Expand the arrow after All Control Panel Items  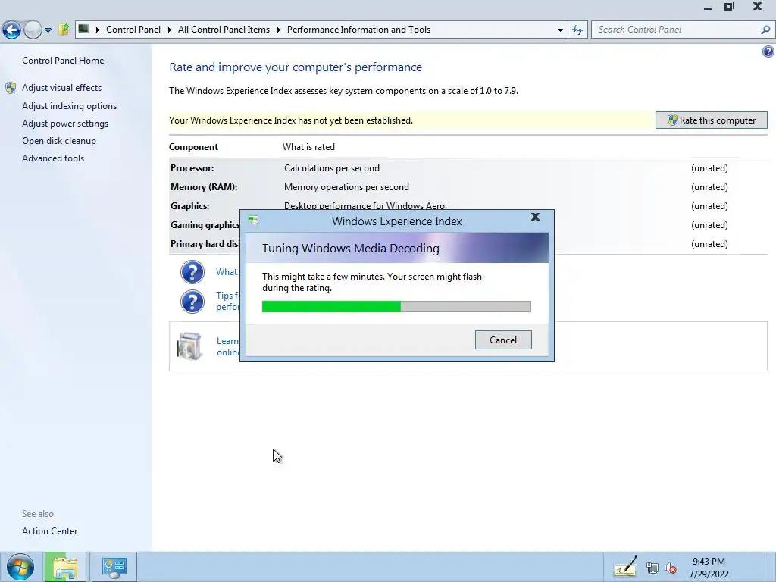[279, 30]
